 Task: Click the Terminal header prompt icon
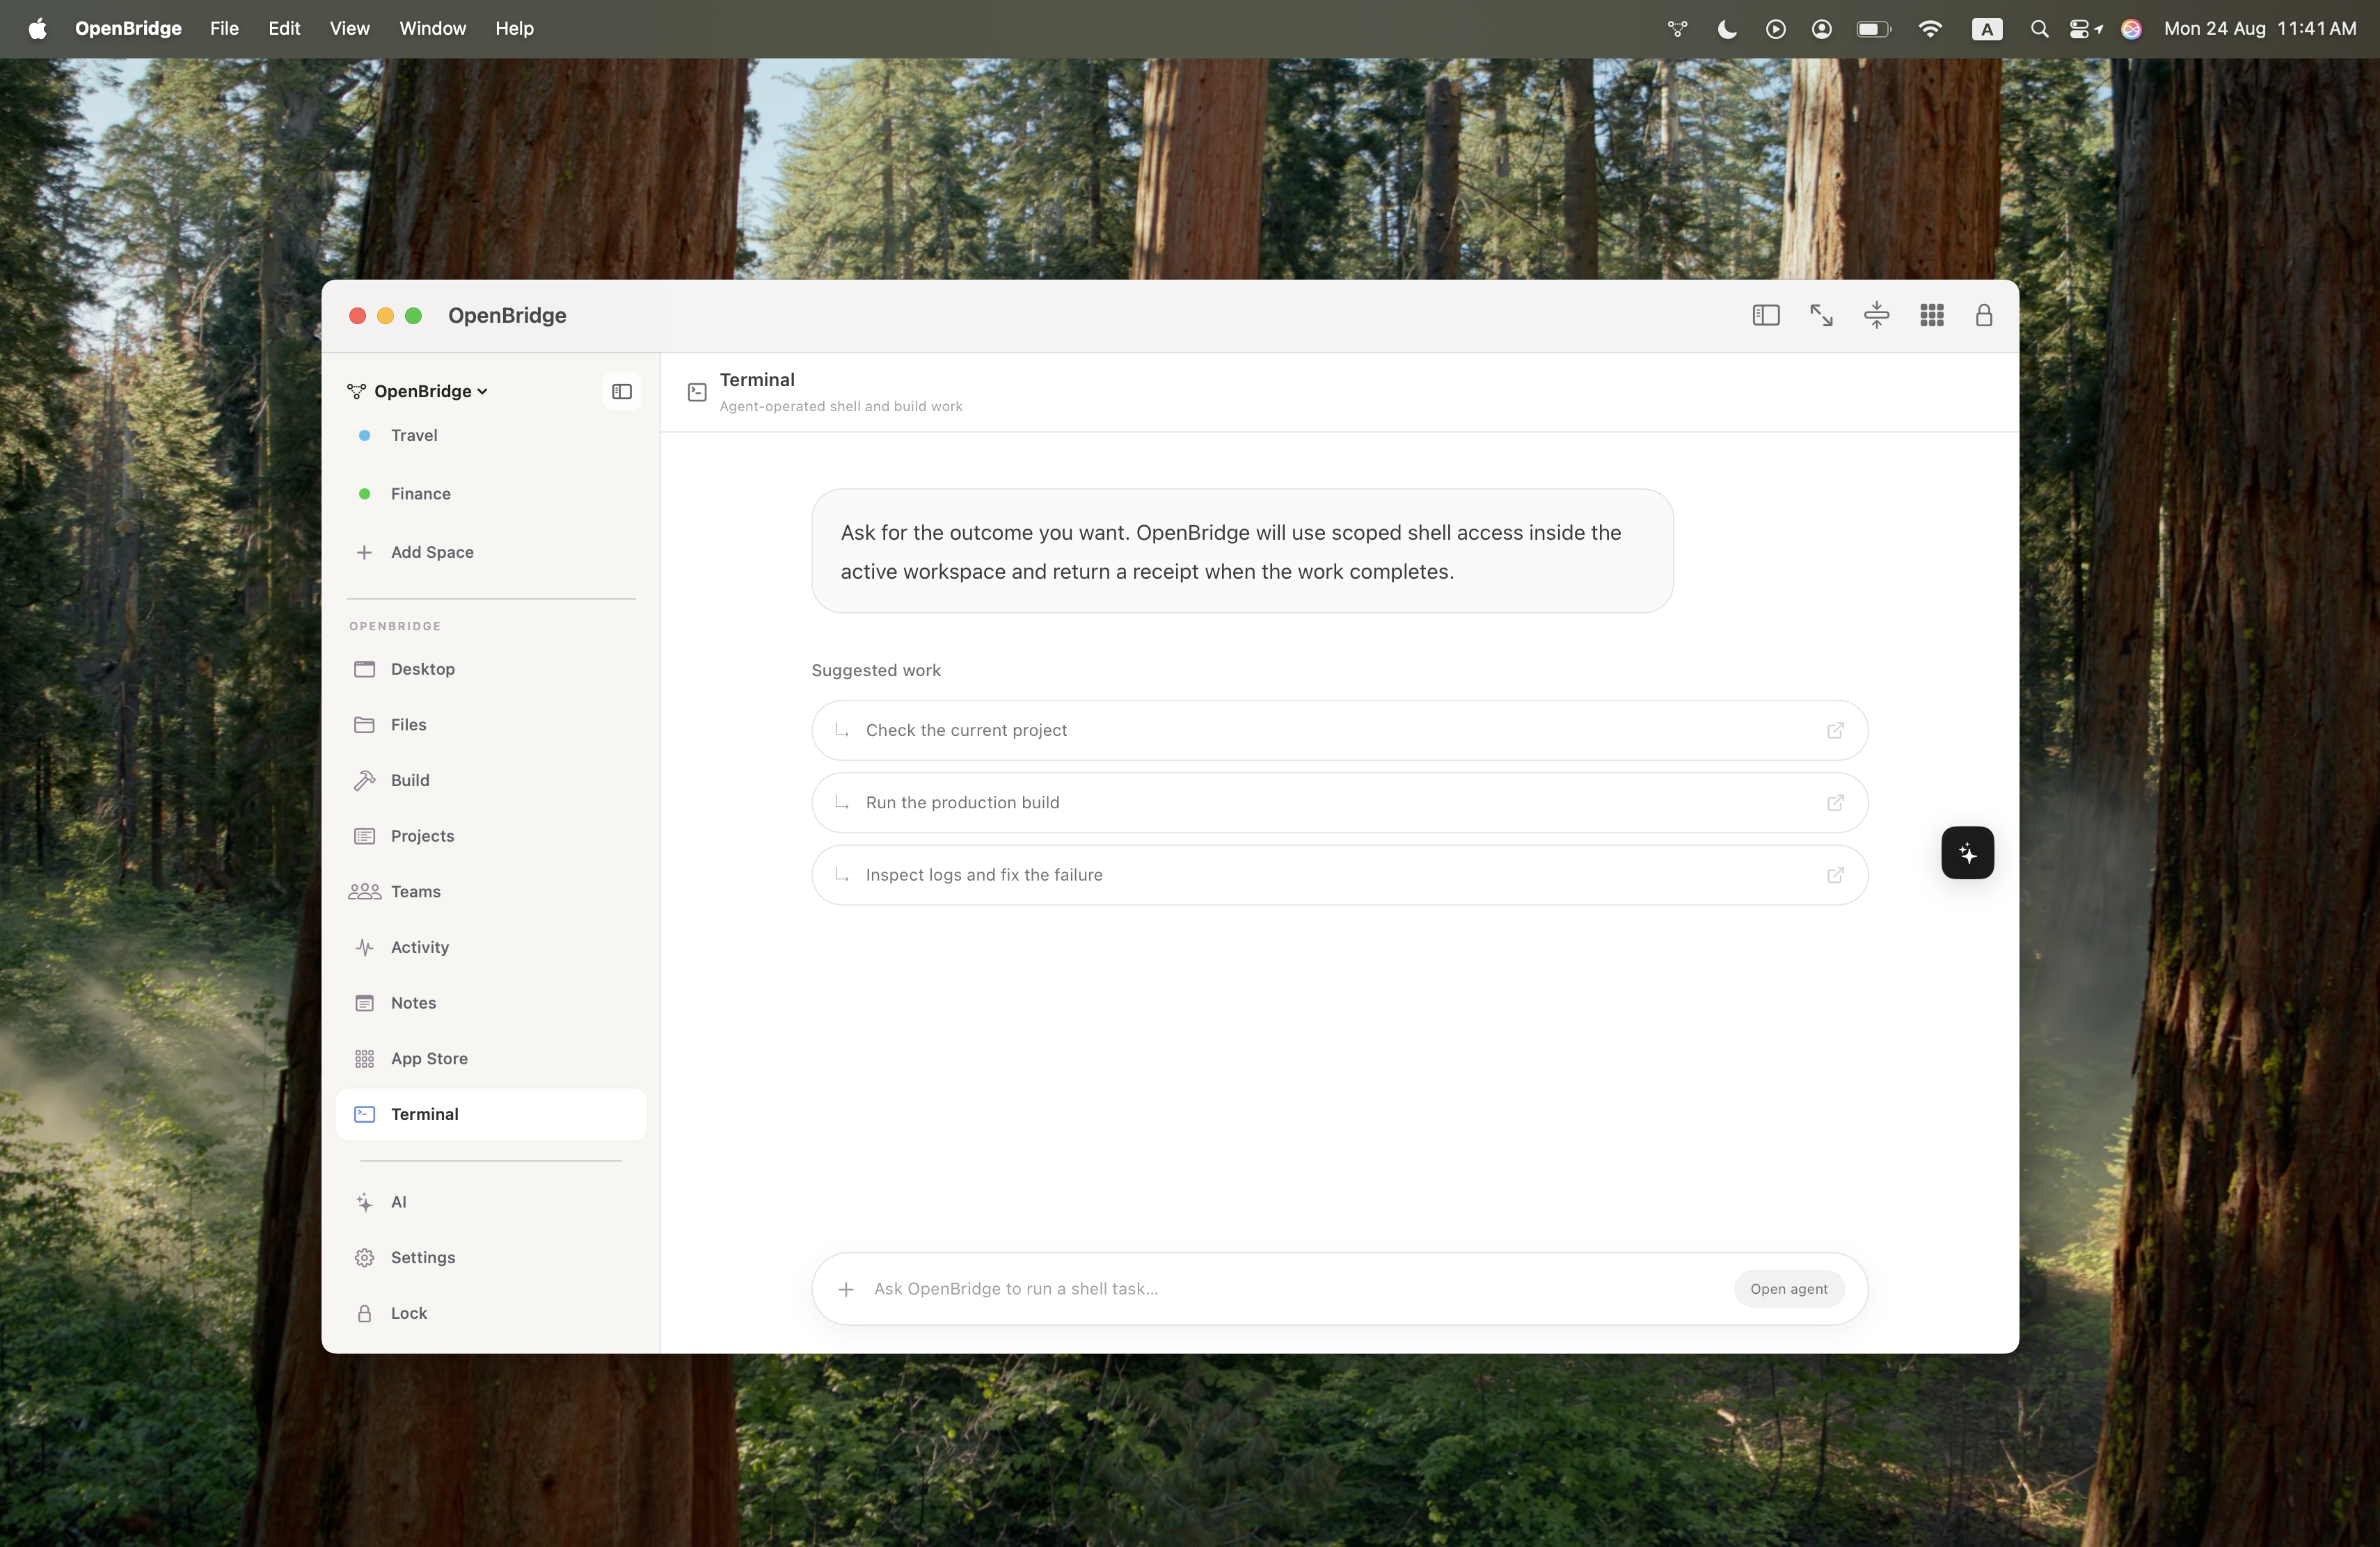point(697,392)
